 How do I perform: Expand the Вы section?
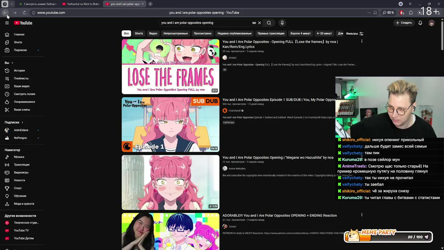(x=9, y=63)
